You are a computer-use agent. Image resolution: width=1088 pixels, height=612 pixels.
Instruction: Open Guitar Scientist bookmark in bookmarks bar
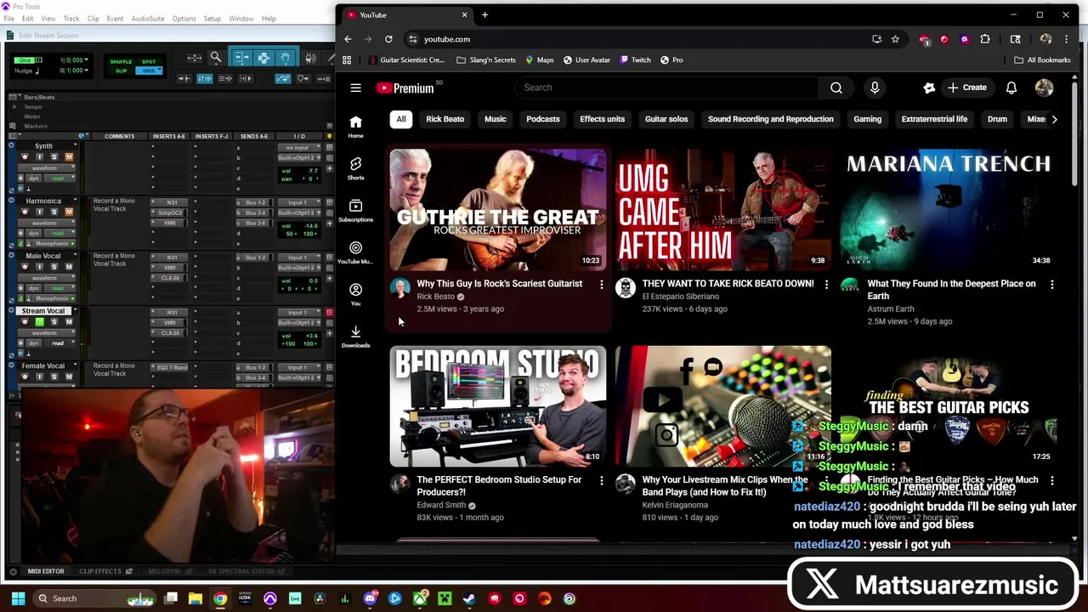click(x=406, y=60)
